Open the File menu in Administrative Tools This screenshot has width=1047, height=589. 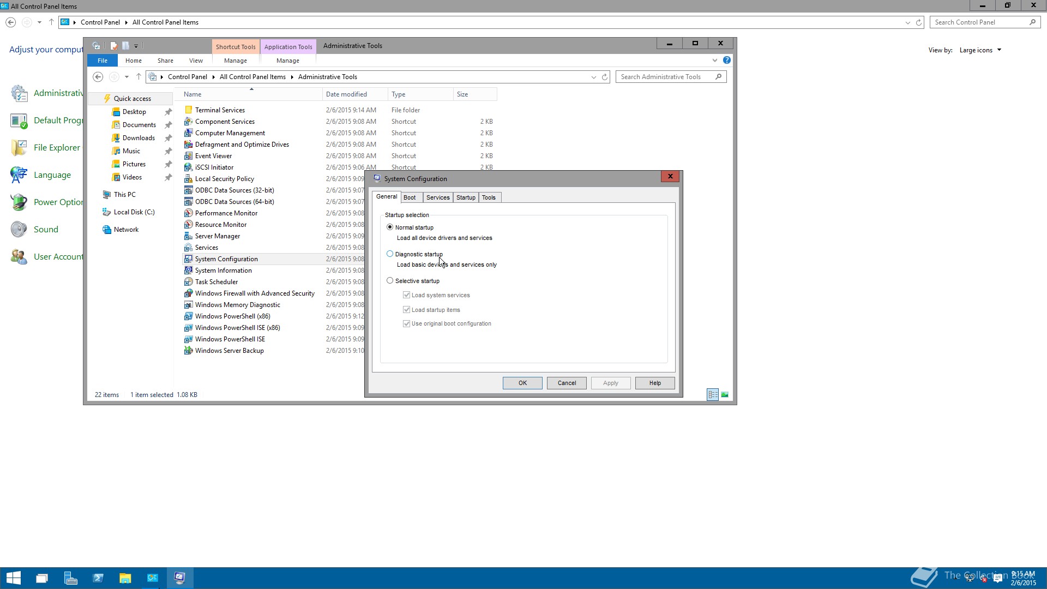click(x=103, y=61)
